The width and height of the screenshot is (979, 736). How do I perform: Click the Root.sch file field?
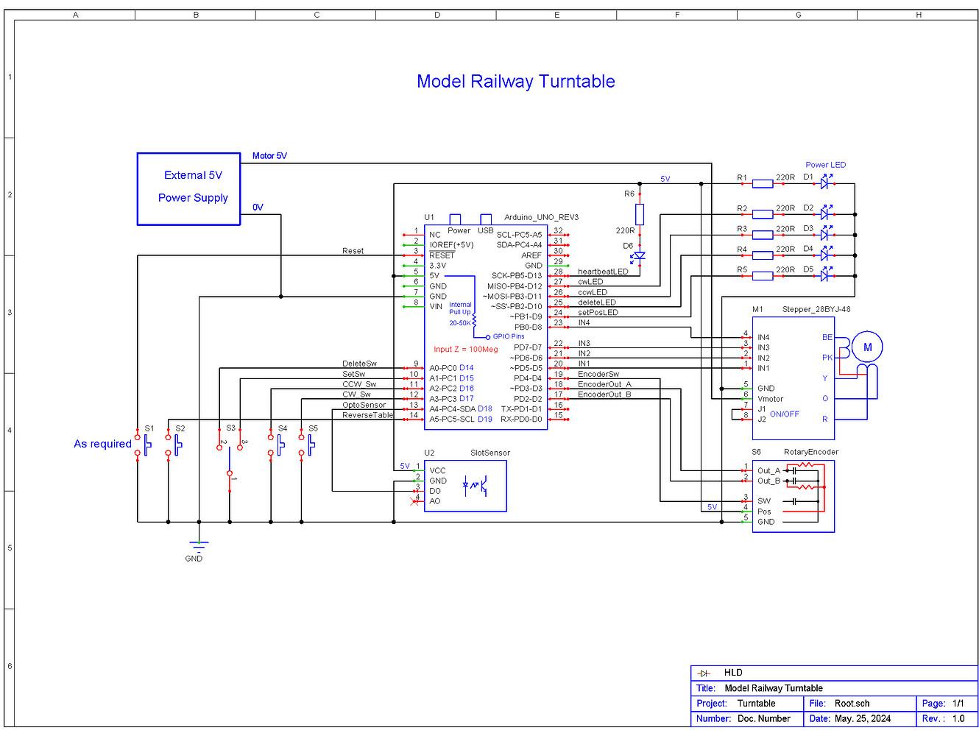[852, 704]
